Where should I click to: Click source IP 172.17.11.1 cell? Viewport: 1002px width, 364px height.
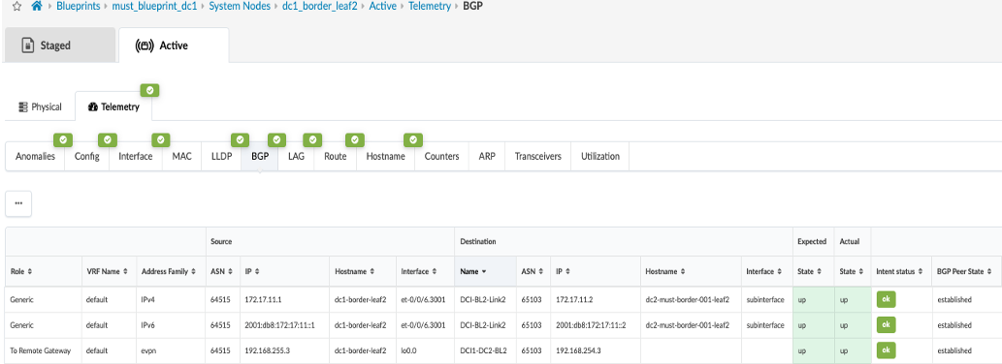pyautogui.click(x=284, y=299)
